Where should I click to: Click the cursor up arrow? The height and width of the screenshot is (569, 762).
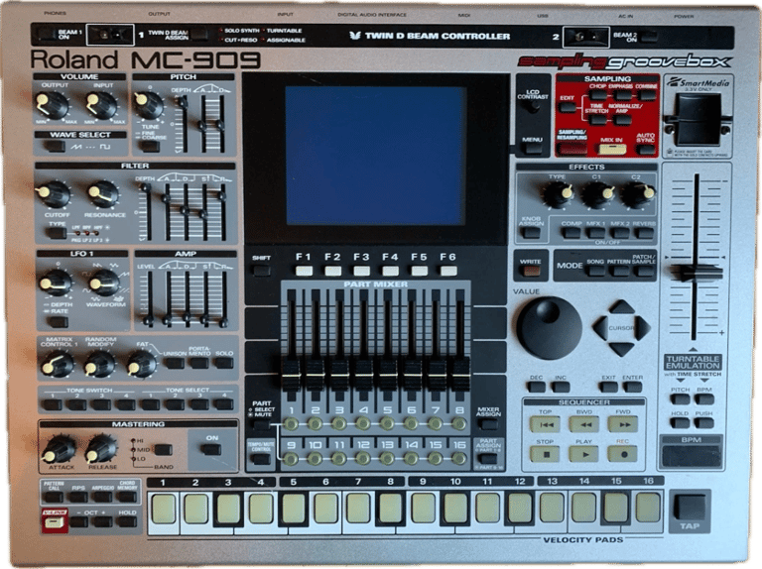(621, 307)
